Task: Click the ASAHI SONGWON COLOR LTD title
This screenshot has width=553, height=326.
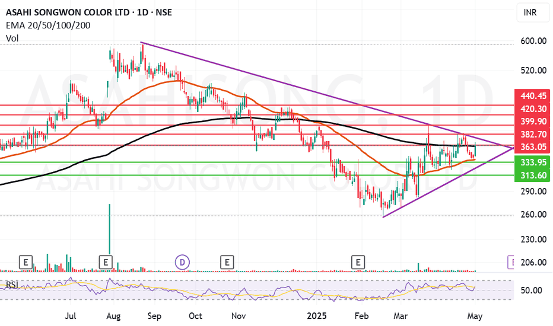Action: click(x=88, y=12)
